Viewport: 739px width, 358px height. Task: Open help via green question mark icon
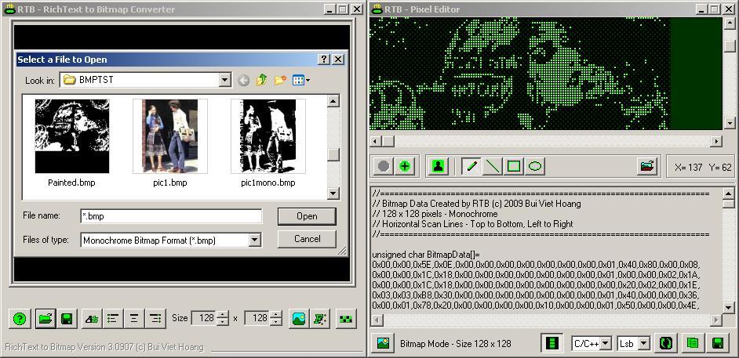coord(20,319)
